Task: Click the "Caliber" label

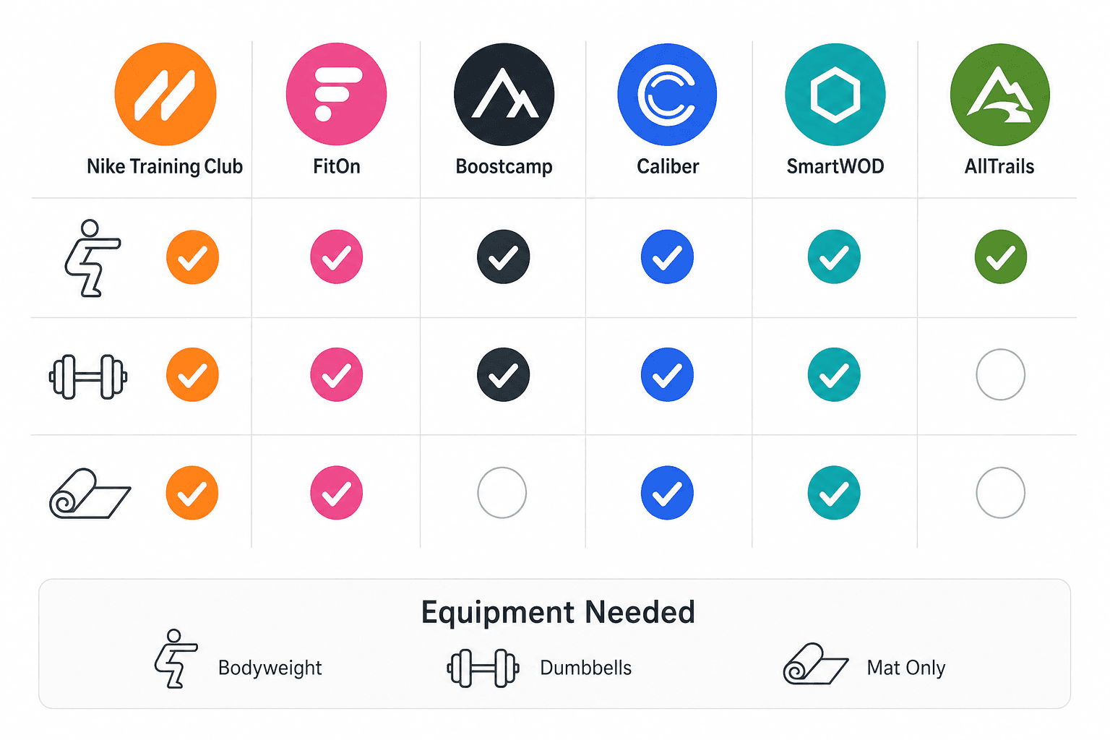Action: coord(668,166)
